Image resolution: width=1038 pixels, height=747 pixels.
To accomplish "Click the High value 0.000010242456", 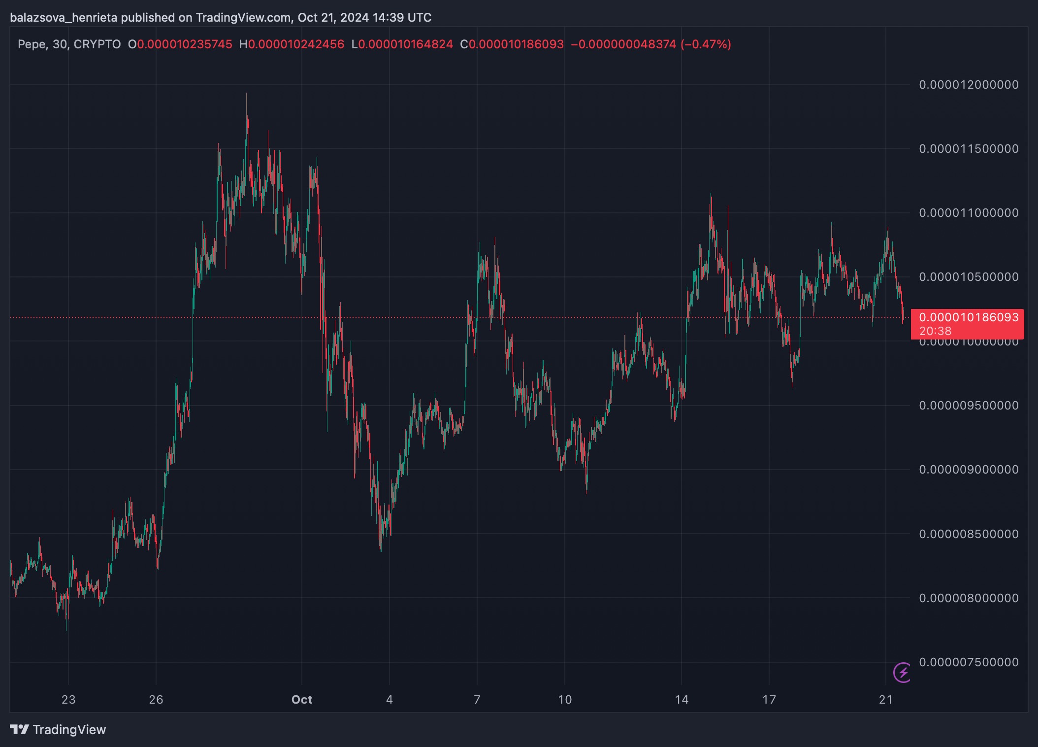I will [296, 44].
